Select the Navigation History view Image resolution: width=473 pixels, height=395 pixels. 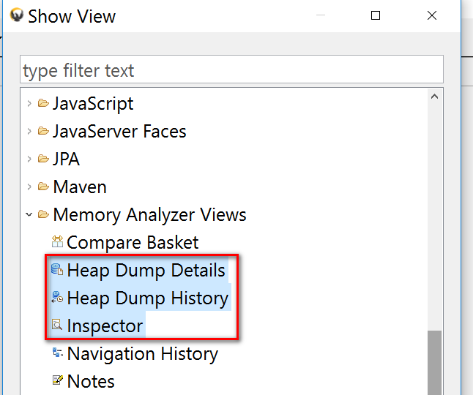tap(142, 353)
